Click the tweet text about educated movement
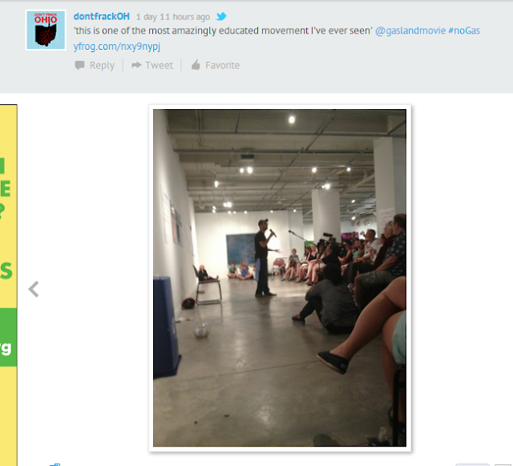 (223, 30)
